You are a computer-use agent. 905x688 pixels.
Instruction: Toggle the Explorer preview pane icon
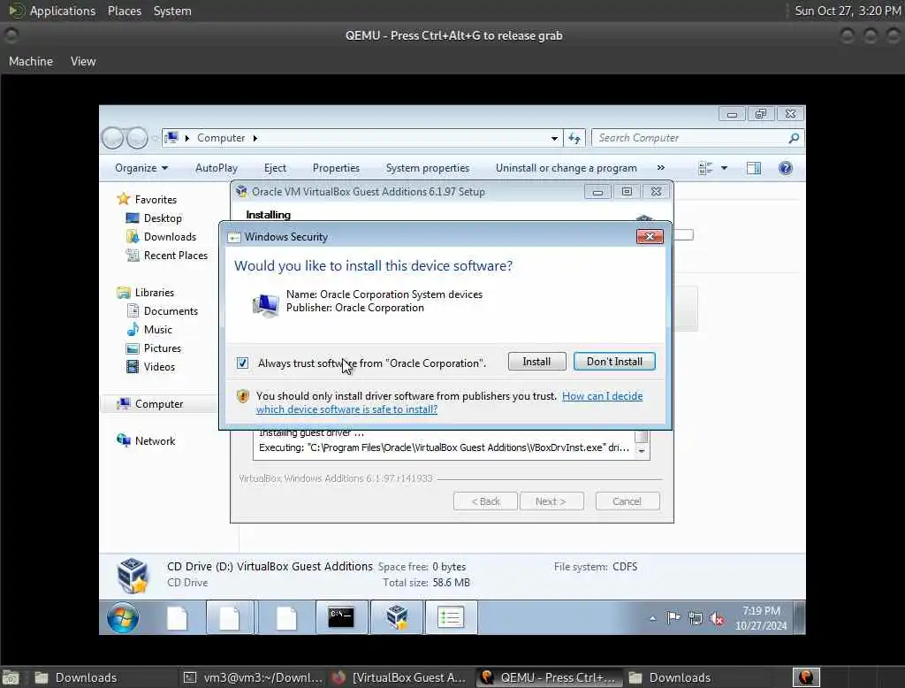[754, 168]
